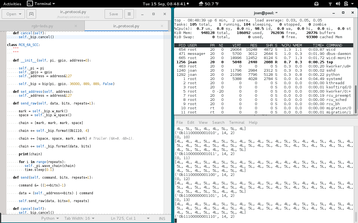Click the top terminal's scrollbar
358x223 pixels.
click(x=356, y=99)
